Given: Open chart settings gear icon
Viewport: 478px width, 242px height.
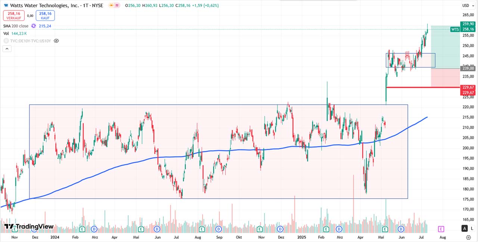Looking at the screenshot, I should pos(468,237).
